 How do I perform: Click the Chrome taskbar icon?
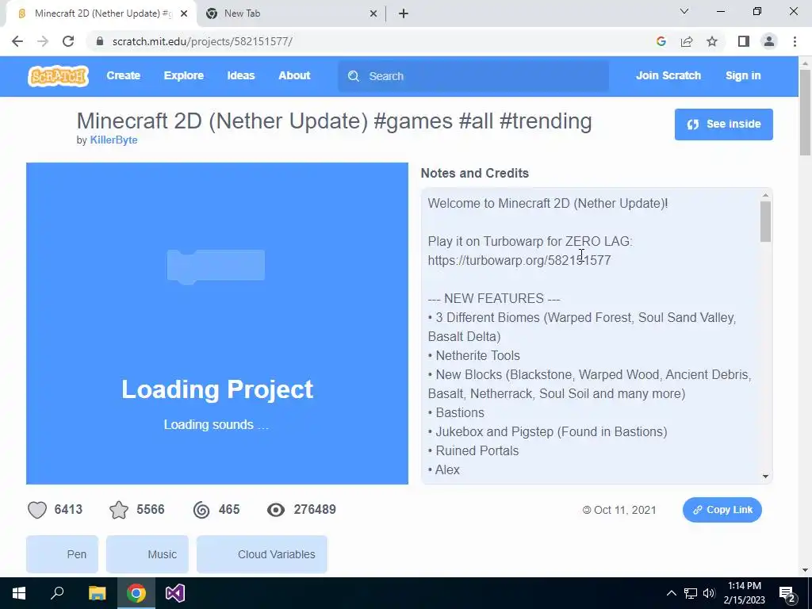pyautogui.click(x=136, y=593)
